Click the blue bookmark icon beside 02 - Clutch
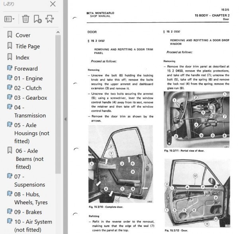The height and width of the screenshot is (234, 239). (10, 87)
